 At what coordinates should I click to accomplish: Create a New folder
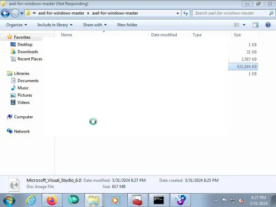tap(127, 25)
